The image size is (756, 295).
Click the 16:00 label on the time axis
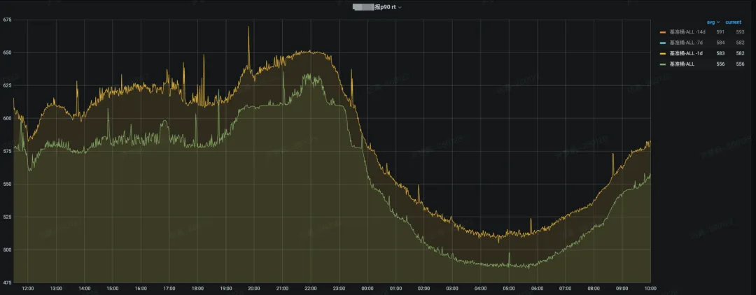click(141, 289)
